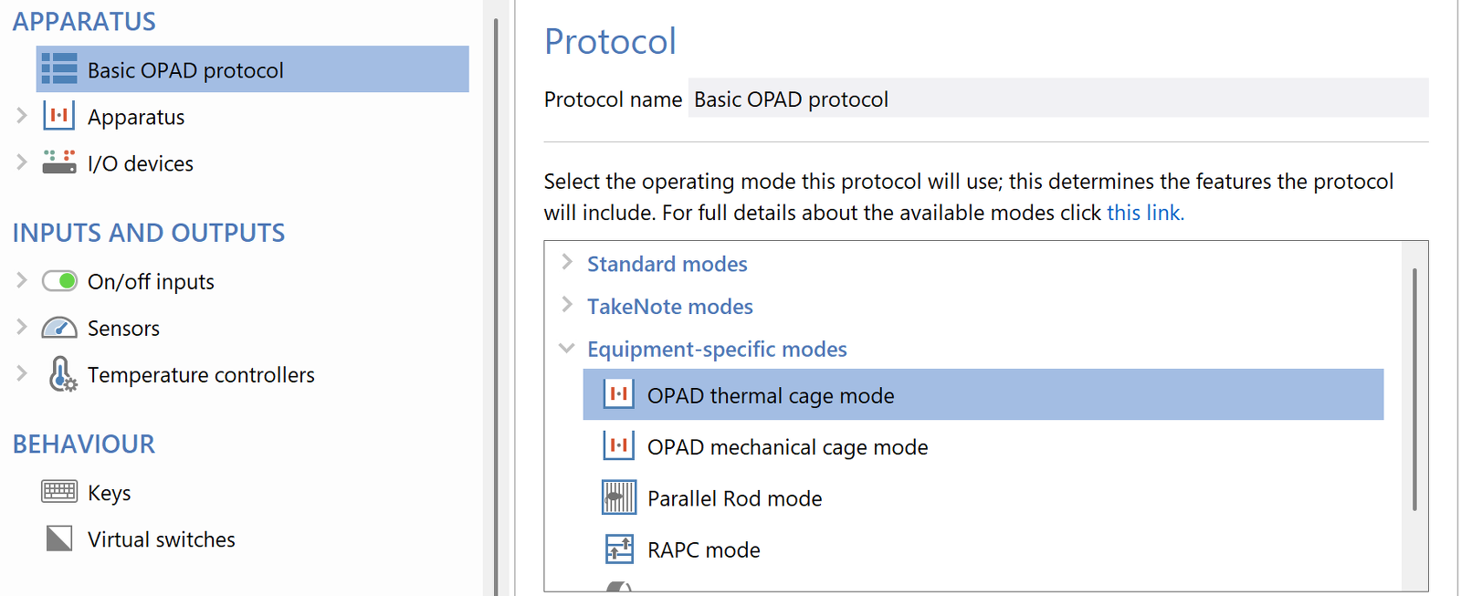Click the Basic OPAD protocol list icon
Screen dimensions: 1461x596
[x=59, y=69]
